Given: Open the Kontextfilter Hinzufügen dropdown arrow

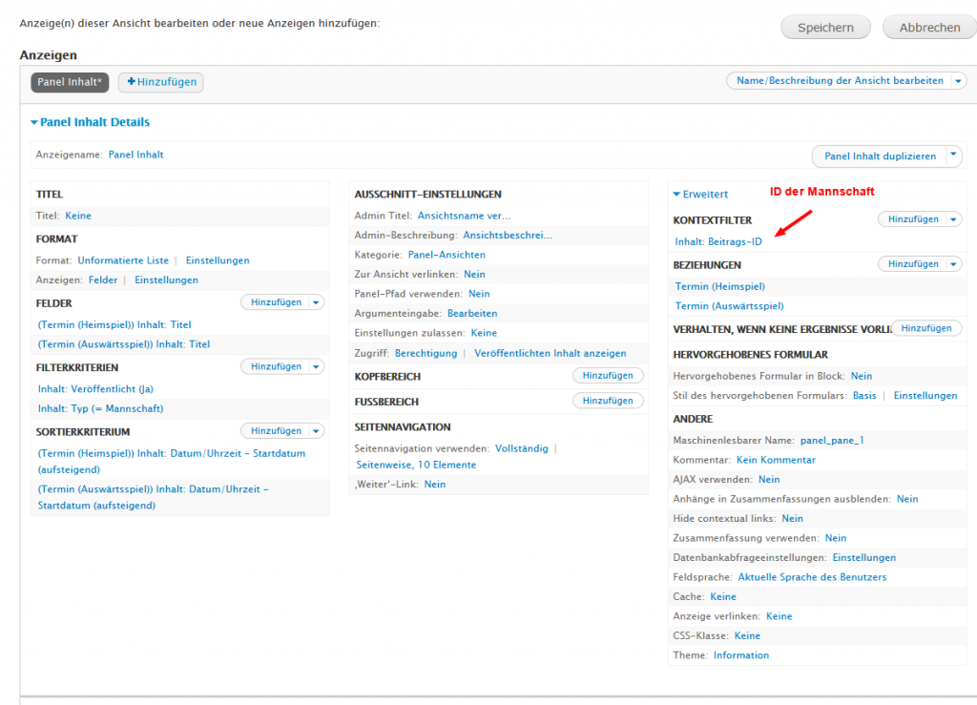Looking at the screenshot, I should tap(954, 219).
